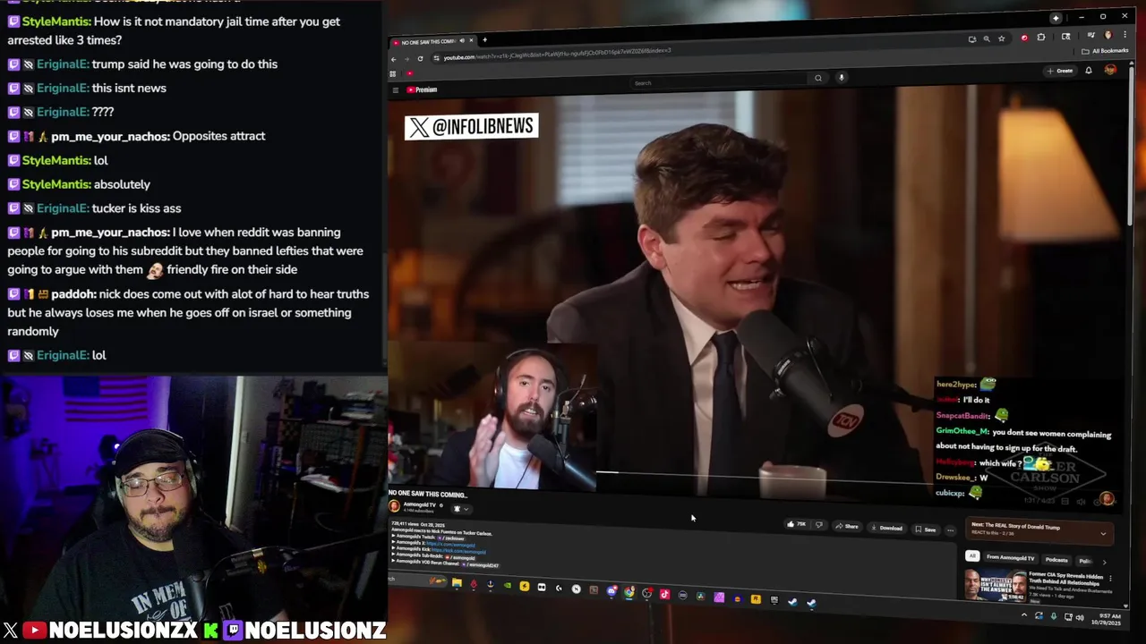Show more filter chips with right chevron

(x=1104, y=562)
